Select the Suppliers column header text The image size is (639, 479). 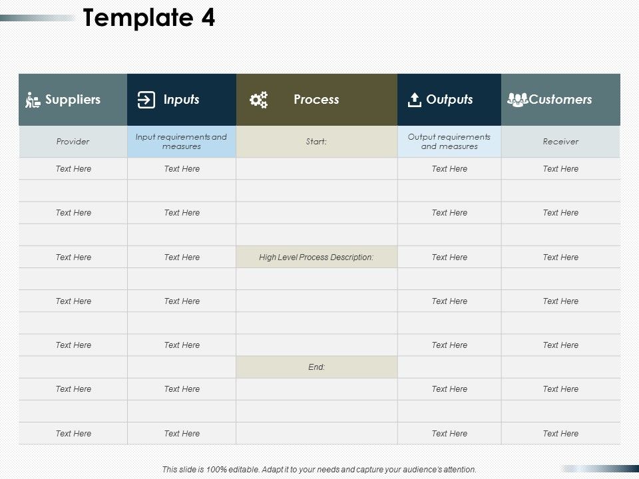click(x=73, y=100)
